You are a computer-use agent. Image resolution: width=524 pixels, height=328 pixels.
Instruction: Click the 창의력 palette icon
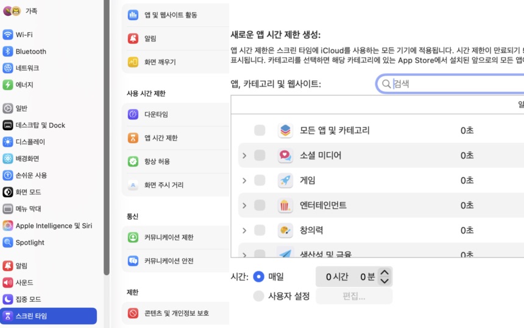(x=285, y=231)
